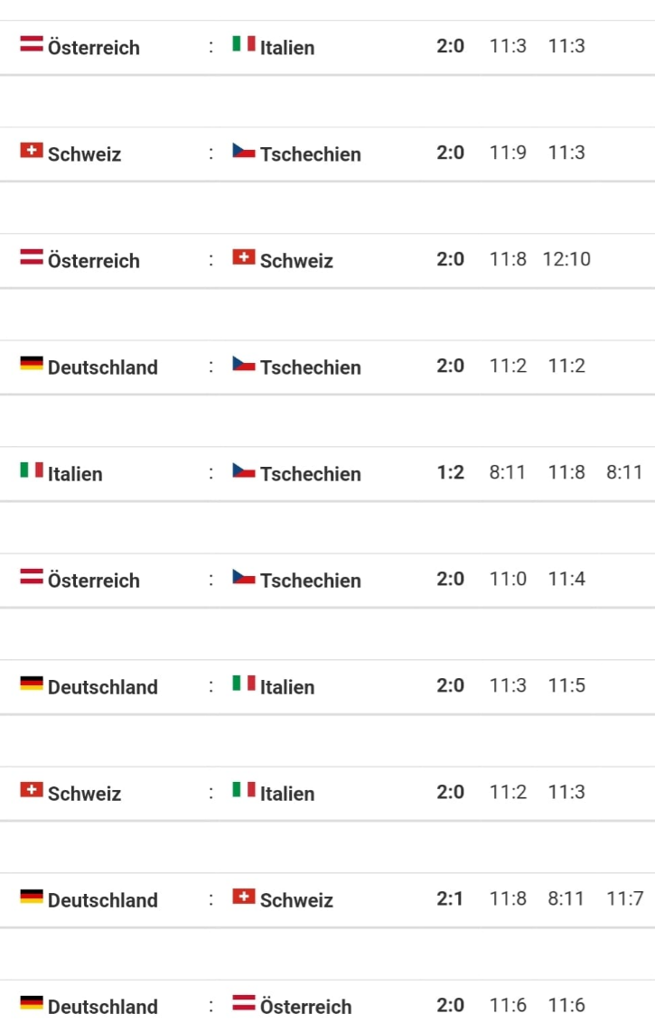The height and width of the screenshot is (1023, 655).
Task: Click Austria flag in Österreich–Italien match
Action: click(x=32, y=43)
